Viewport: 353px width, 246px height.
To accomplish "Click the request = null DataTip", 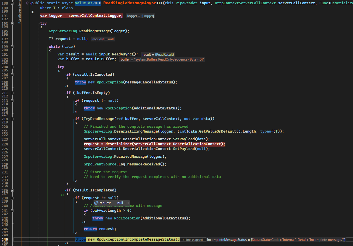I will [102, 39].
